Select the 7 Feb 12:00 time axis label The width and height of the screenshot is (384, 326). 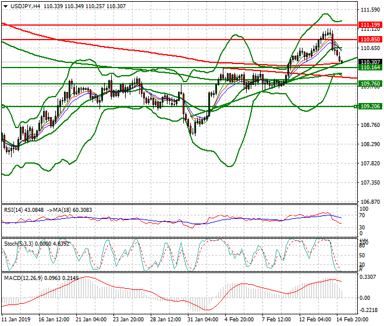click(276, 320)
